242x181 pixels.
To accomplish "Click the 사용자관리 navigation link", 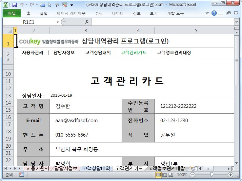I will [32, 53].
